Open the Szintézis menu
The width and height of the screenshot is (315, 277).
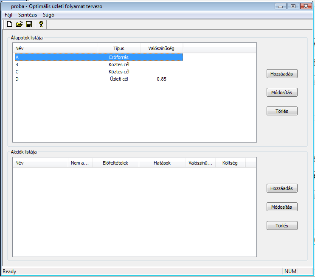click(x=28, y=15)
